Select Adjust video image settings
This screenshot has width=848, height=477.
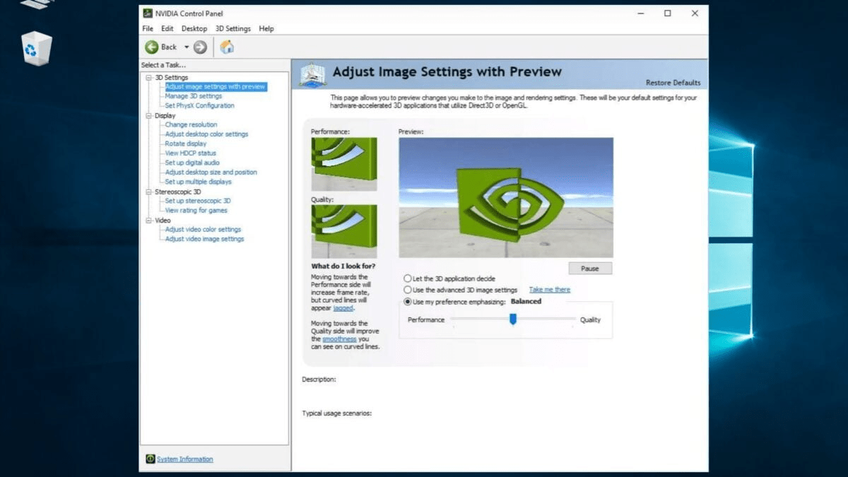[204, 239]
